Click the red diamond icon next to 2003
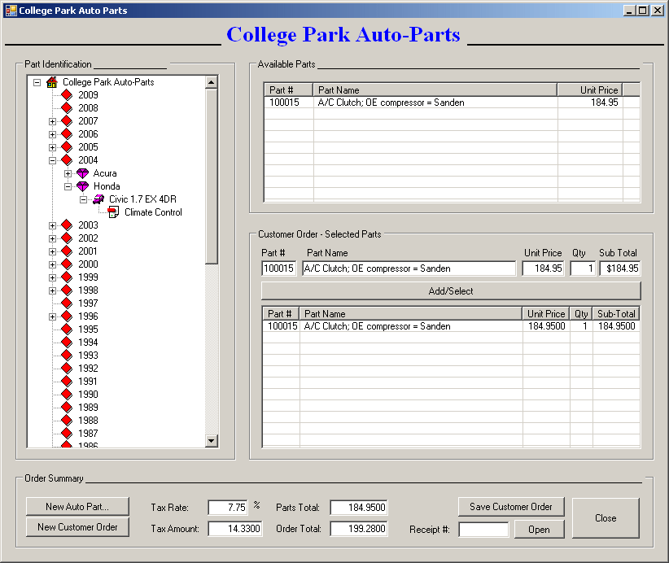The height and width of the screenshot is (563, 669). click(x=67, y=225)
